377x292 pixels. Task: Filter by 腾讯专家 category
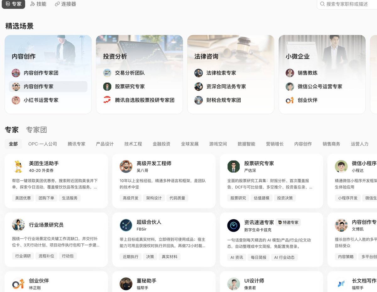point(76,144)
